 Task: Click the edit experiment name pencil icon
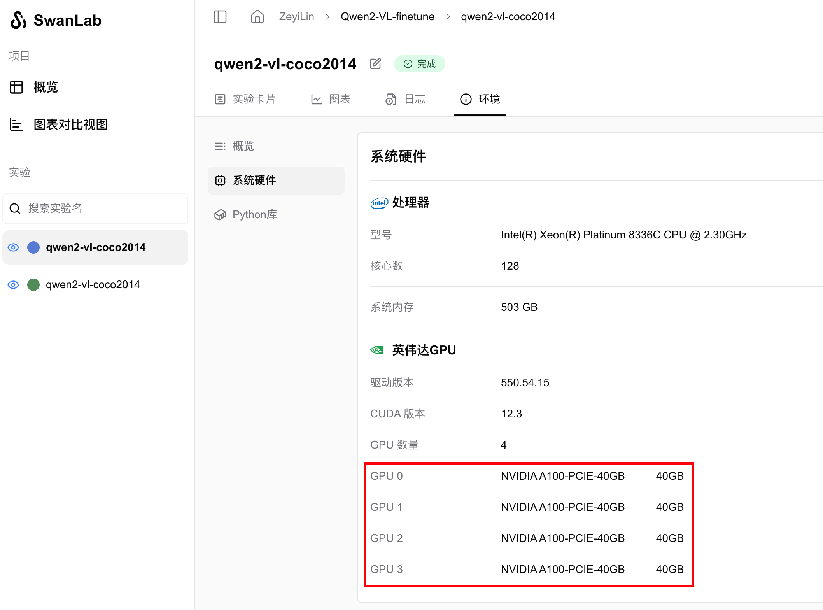point(375,64)
